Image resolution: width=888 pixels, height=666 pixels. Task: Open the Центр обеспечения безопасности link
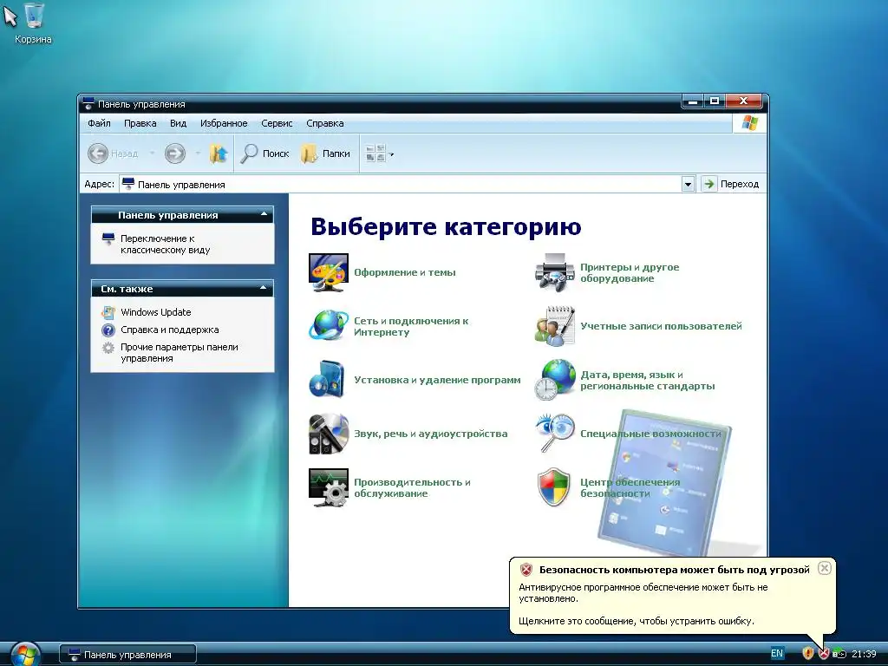pos(630,487)
